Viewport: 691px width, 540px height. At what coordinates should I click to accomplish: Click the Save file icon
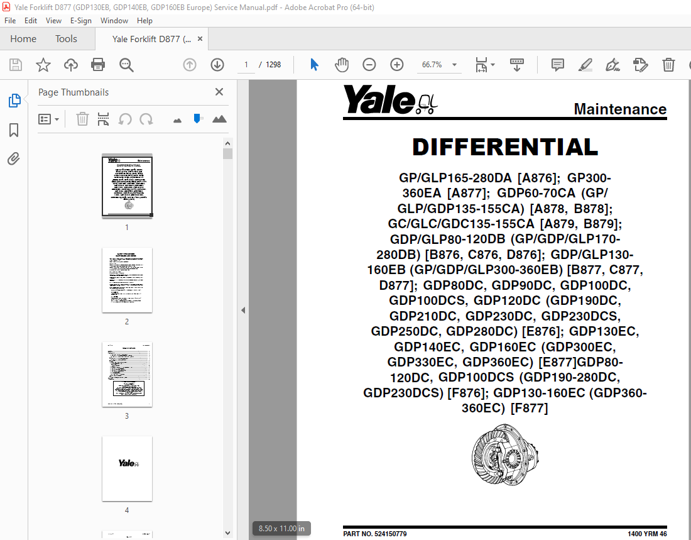click(16, 65)
